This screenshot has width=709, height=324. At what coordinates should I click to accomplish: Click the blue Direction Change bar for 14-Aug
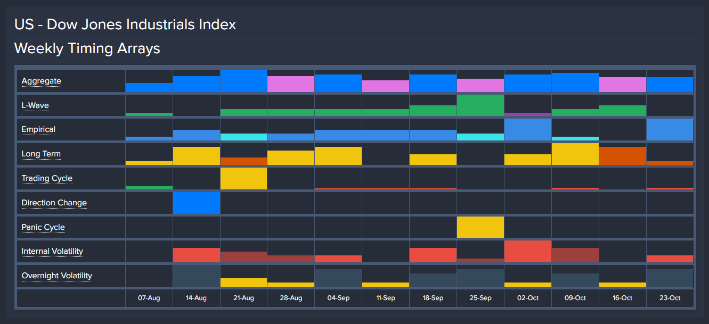197,203
